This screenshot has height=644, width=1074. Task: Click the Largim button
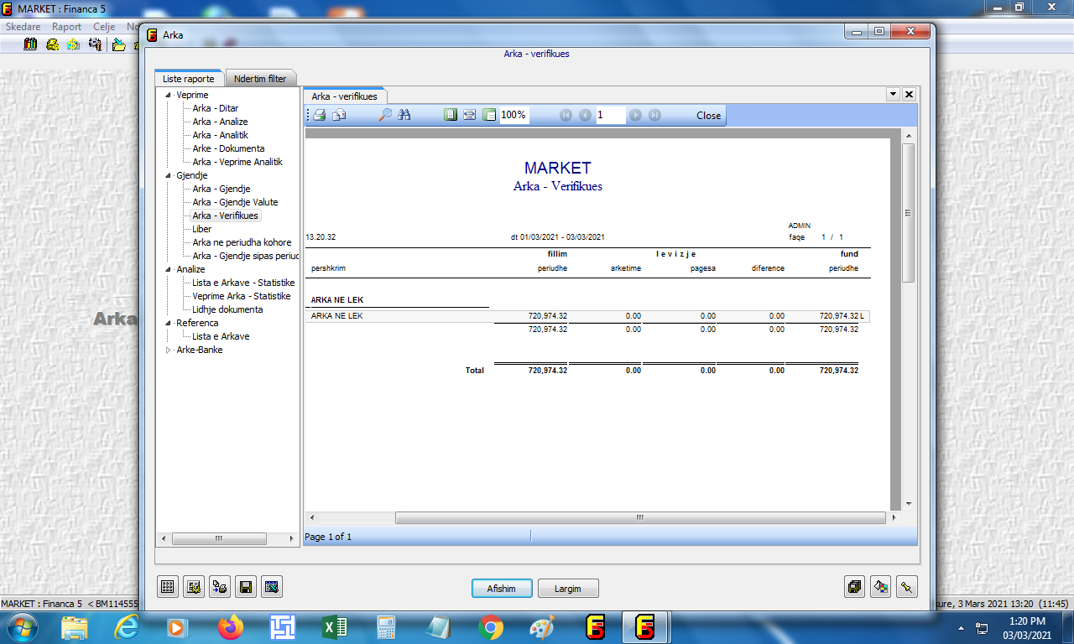coord(568,589)
